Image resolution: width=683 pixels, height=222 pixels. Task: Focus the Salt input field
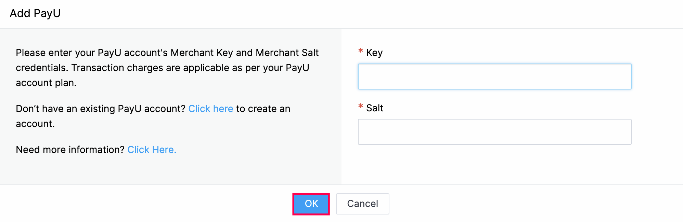click(x=494, y=132)
